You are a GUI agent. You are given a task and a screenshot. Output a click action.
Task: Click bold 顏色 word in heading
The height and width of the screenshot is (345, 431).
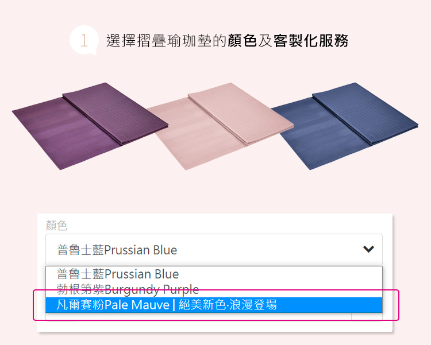[x=242, y=41]
